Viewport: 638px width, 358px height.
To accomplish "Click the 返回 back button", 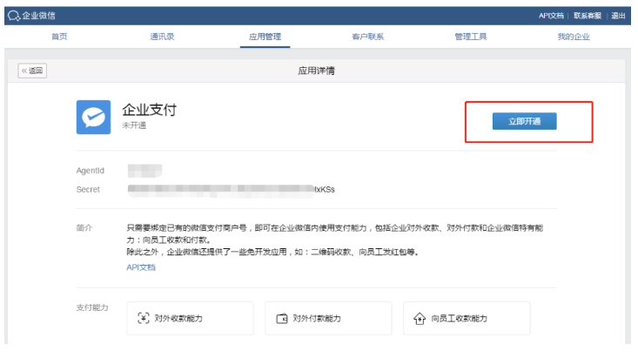I will point(32,71).
